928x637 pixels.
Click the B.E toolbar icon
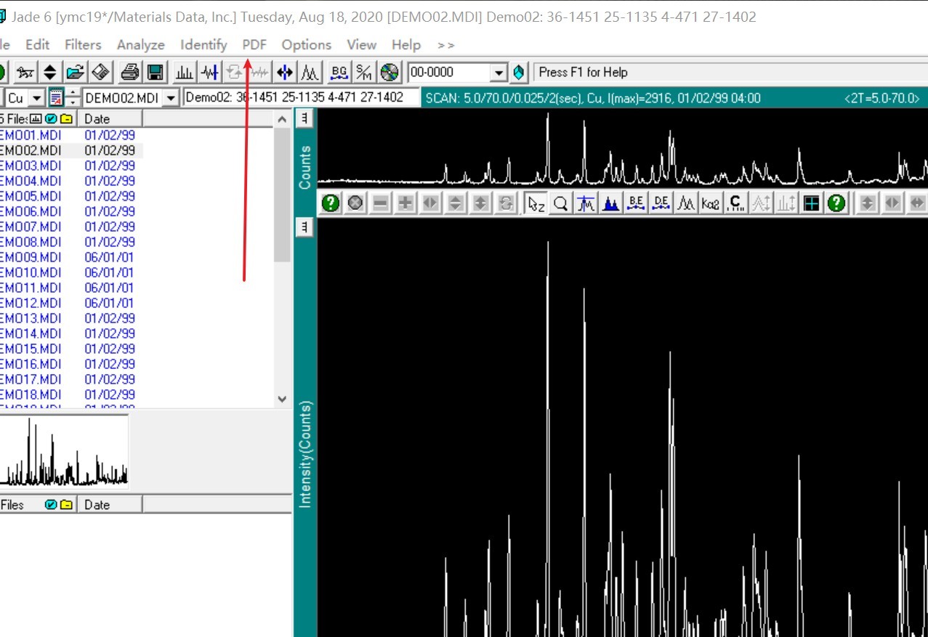(637, 204)
